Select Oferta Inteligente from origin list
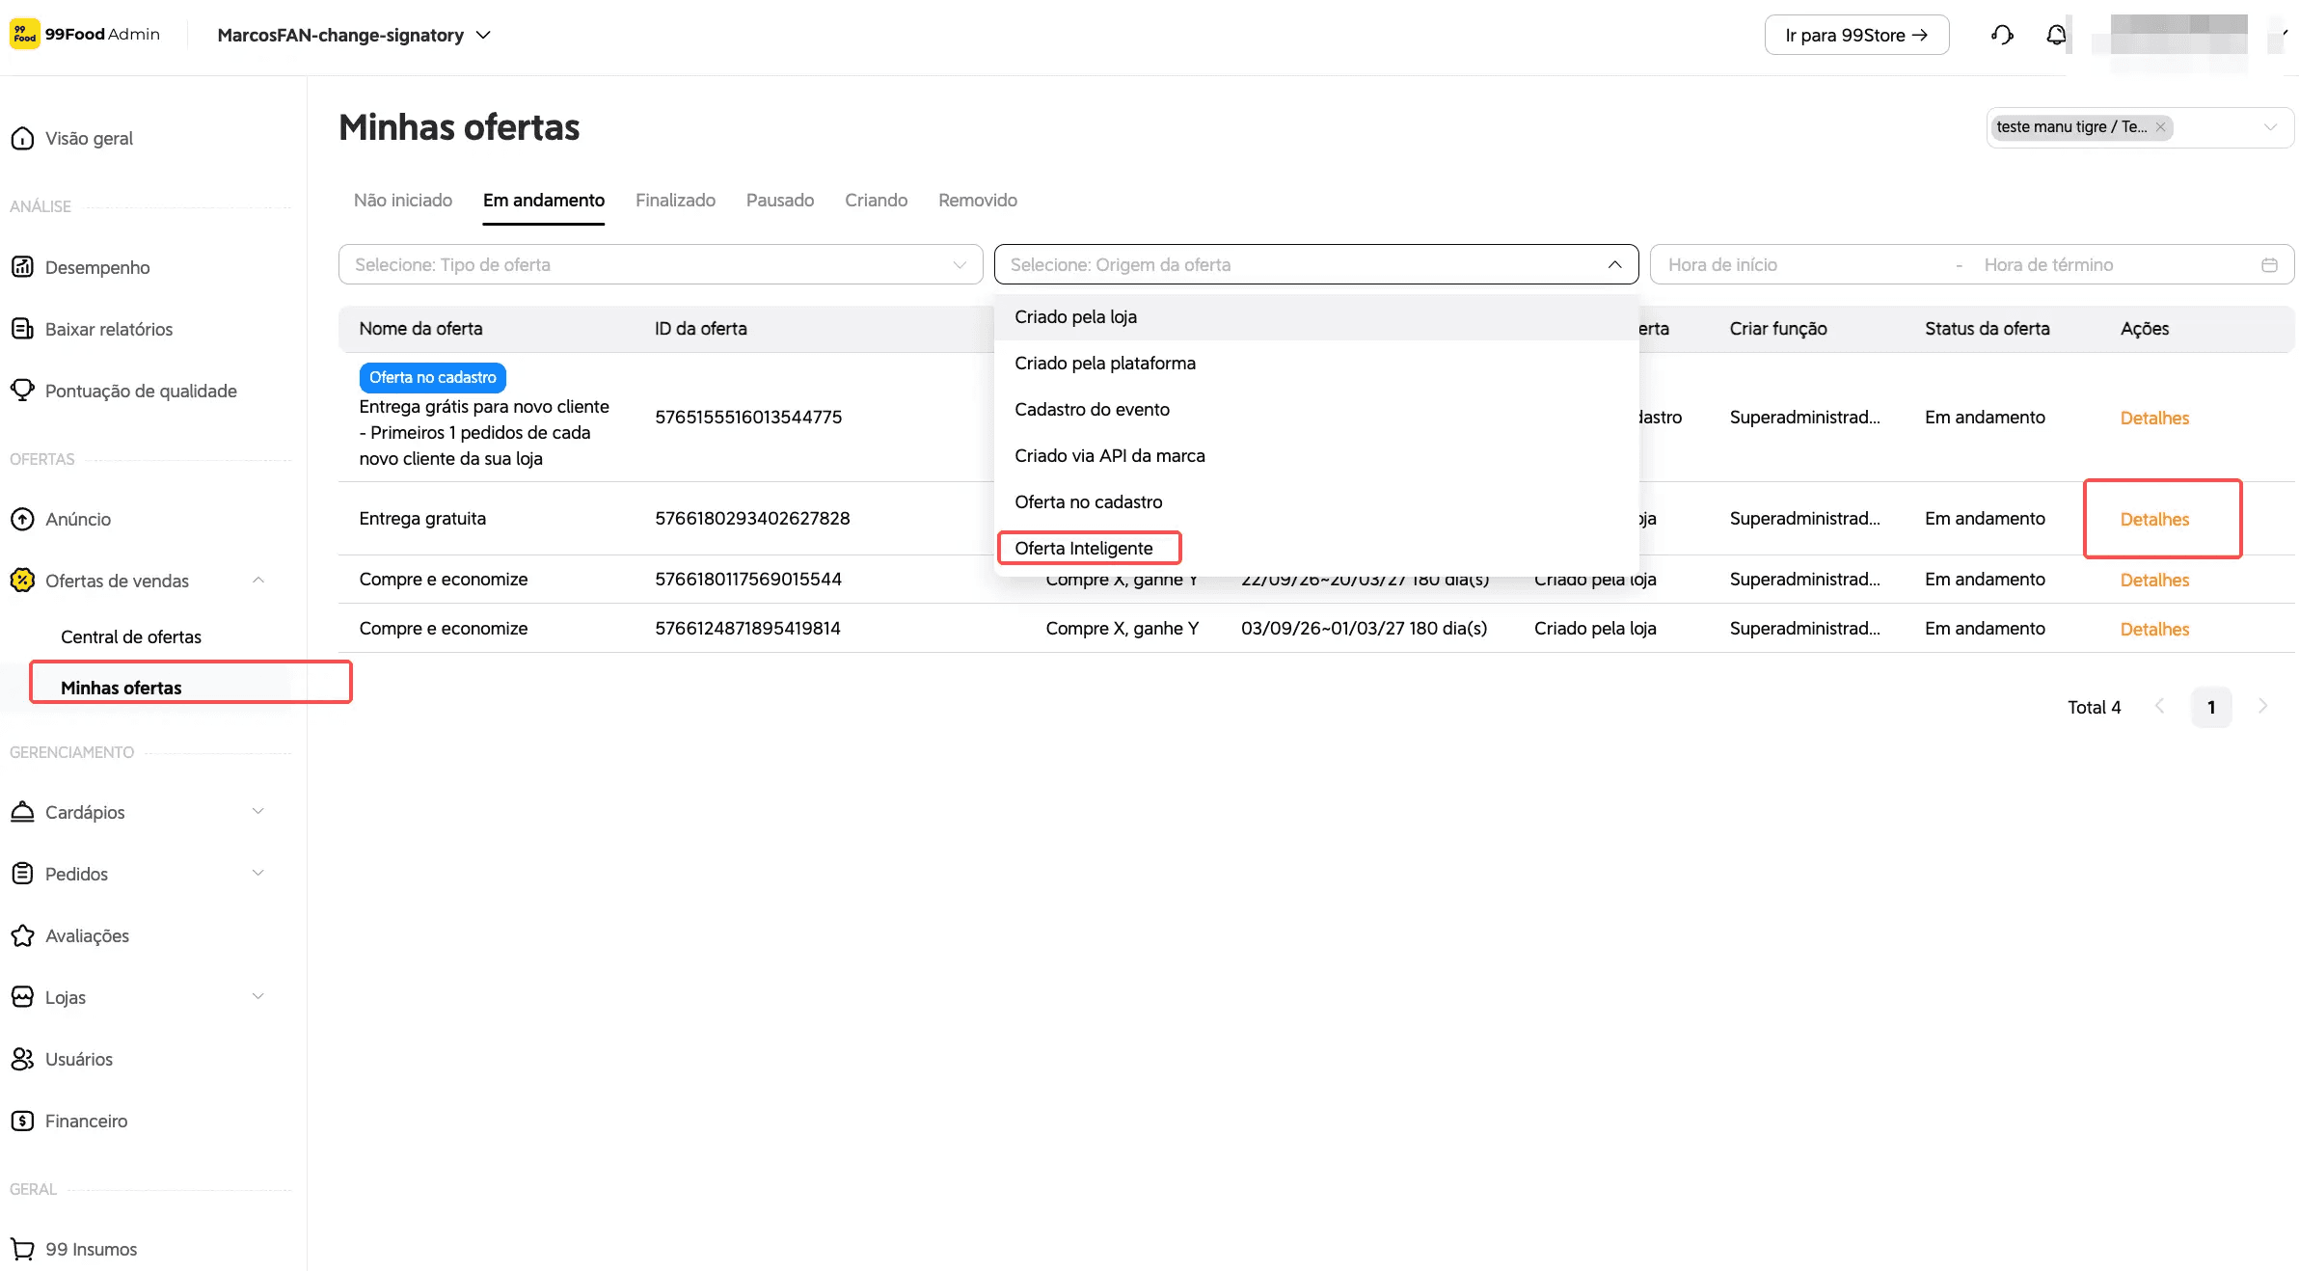Viewport: 2299px width, 1271px height. [x=1084, y=548]
